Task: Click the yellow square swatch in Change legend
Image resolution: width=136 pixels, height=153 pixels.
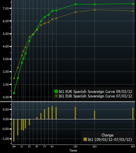Action: coord(85,139)
